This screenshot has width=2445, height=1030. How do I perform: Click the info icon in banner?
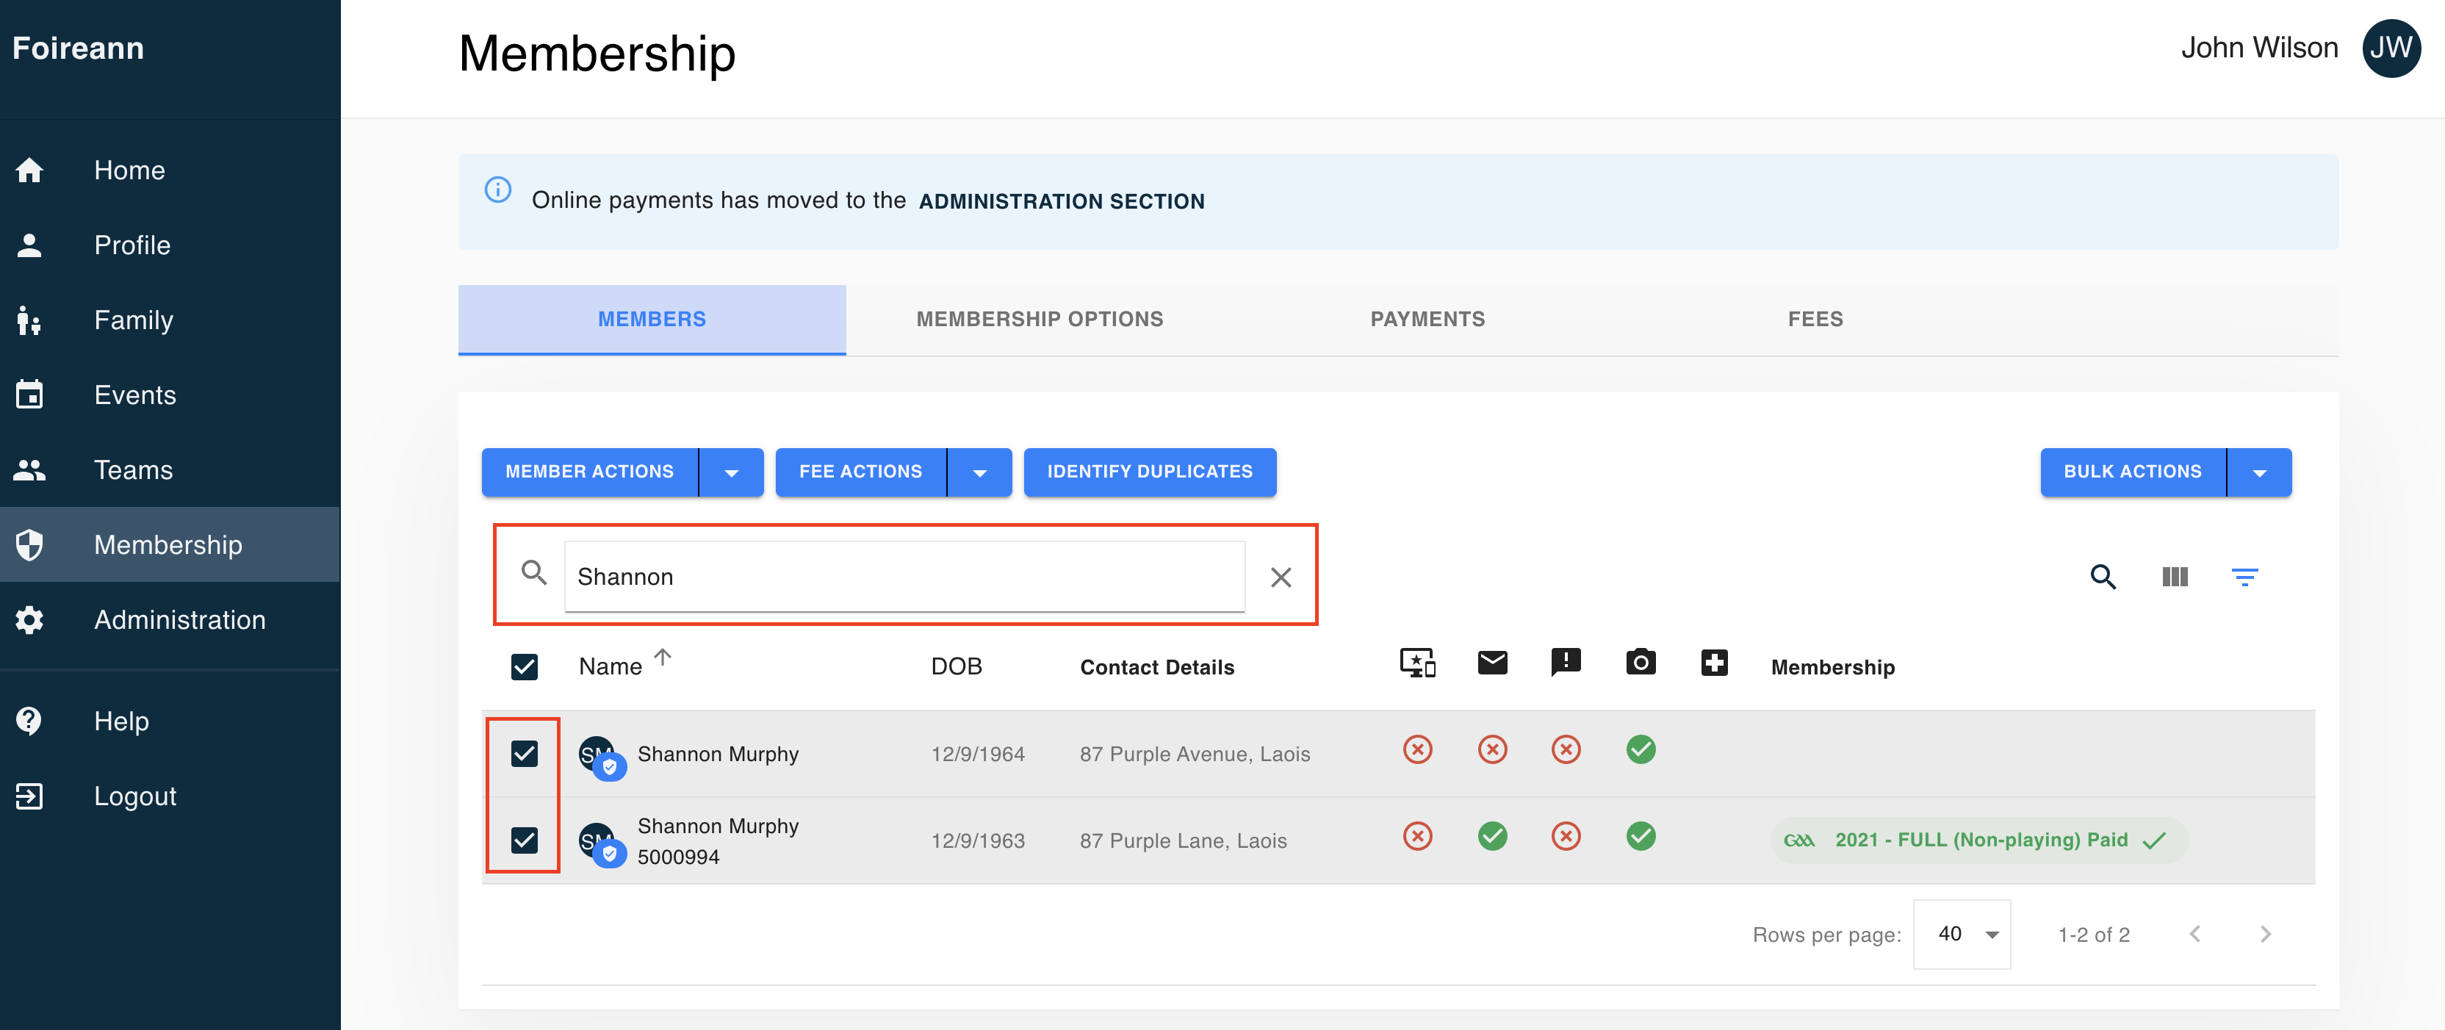tap(498, 190)
